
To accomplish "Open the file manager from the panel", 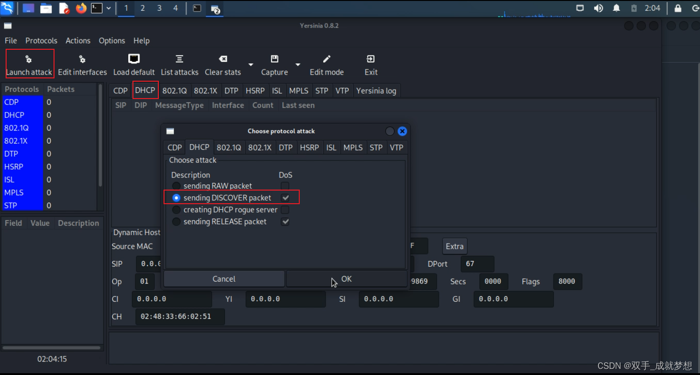I will (46, 8).
